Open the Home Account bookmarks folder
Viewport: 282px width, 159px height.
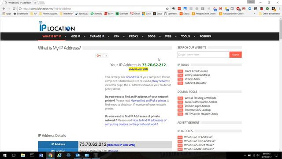48,14
